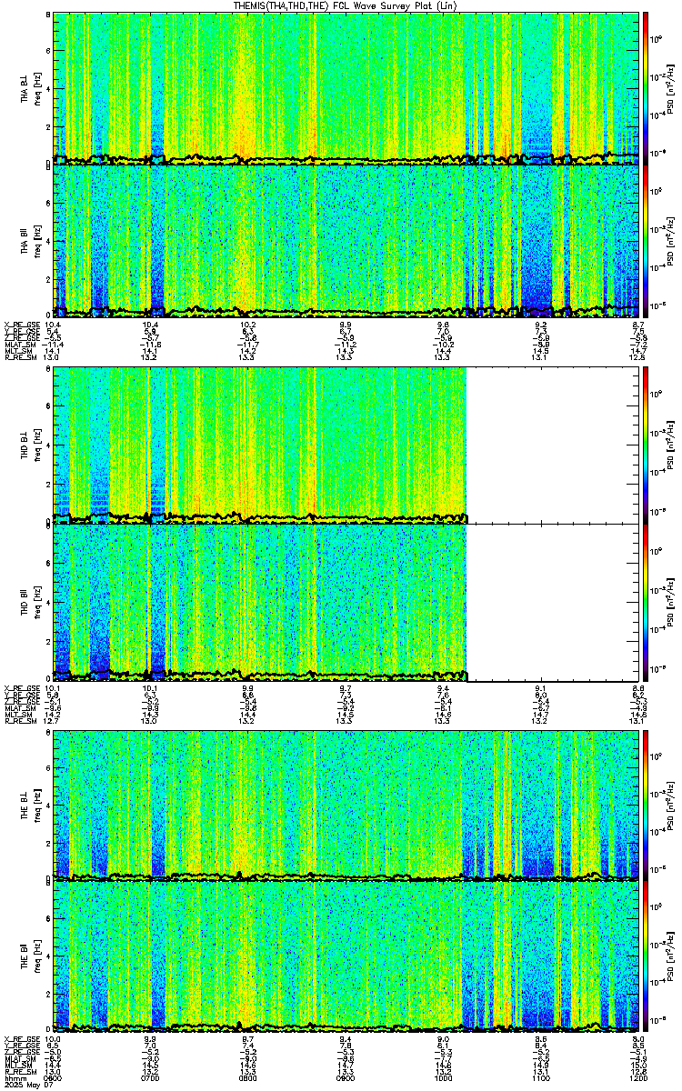Click the 'THA B⊥ freq [Hz]' axis label
The height and width of the screenshot is (1091, 682).
[30, 88]
